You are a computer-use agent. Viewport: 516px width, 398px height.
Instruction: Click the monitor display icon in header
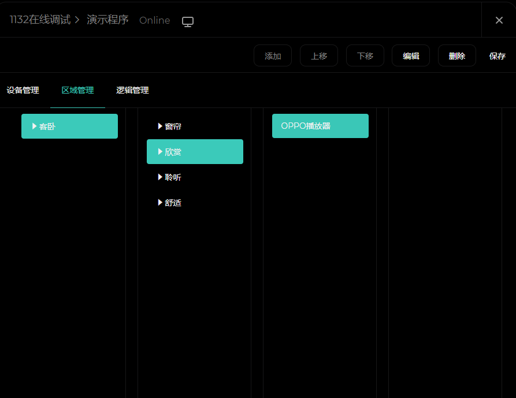pos(188,21)
